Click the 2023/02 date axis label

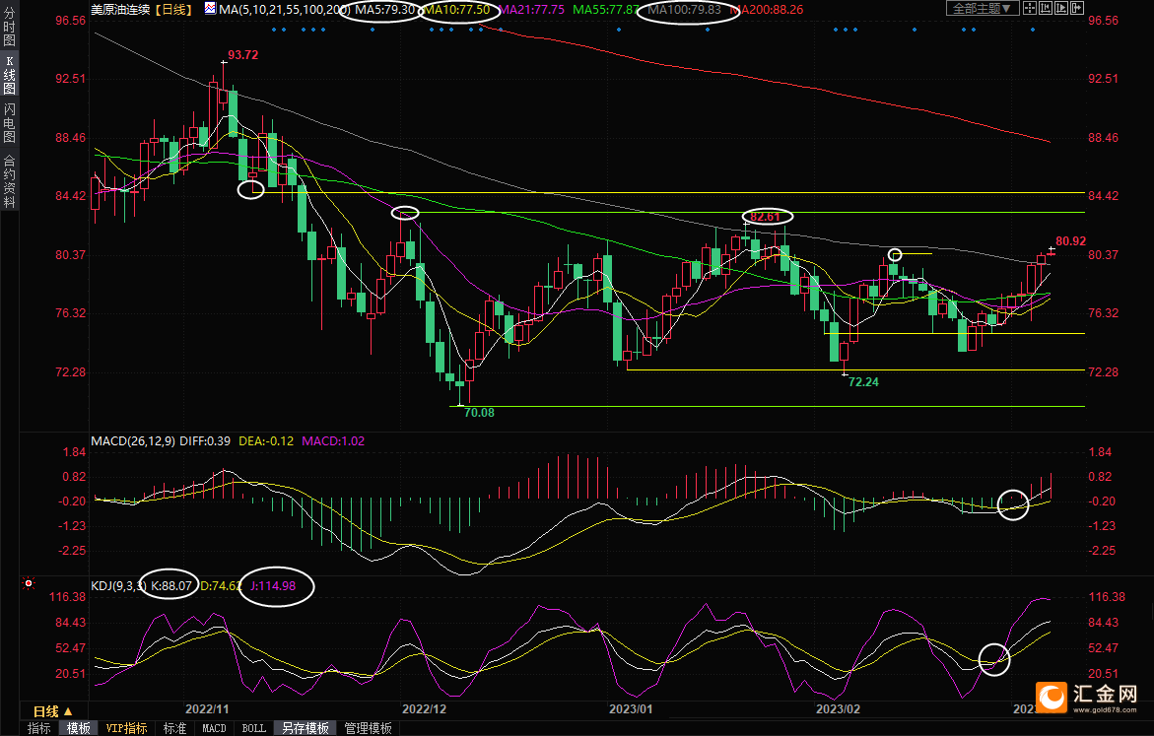coord(839,708)
